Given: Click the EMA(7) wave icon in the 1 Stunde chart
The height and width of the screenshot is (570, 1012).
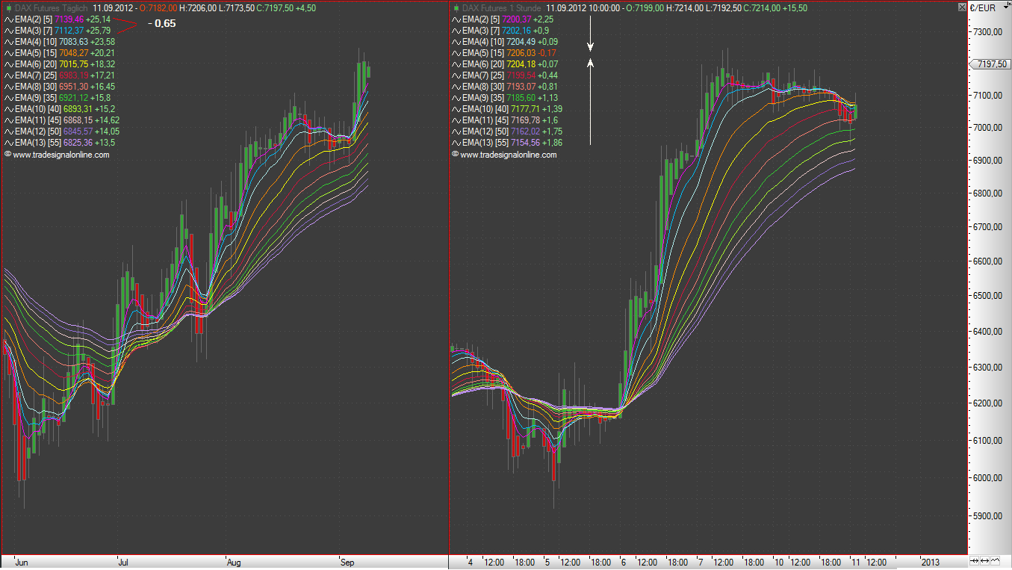Looking at the screenshot, I should click(456, 75).
